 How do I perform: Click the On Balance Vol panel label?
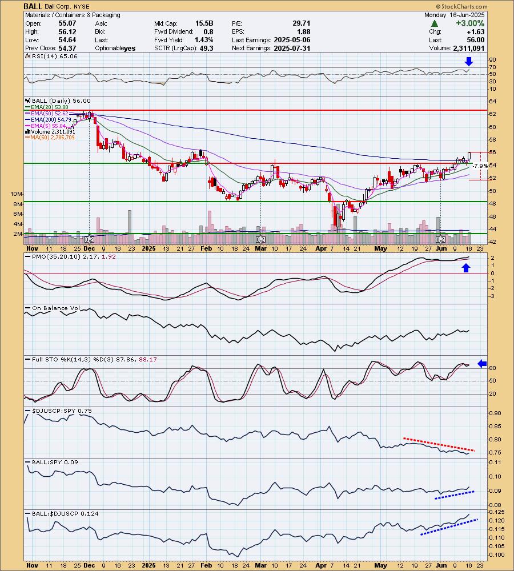pyautogui.click(x=56, y=308)
